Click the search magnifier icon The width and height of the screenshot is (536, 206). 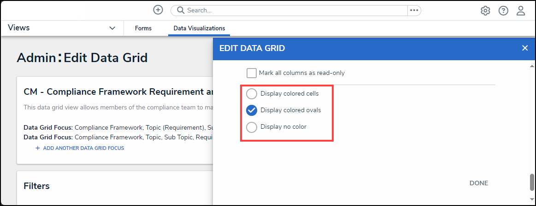(x=180, y=10)
